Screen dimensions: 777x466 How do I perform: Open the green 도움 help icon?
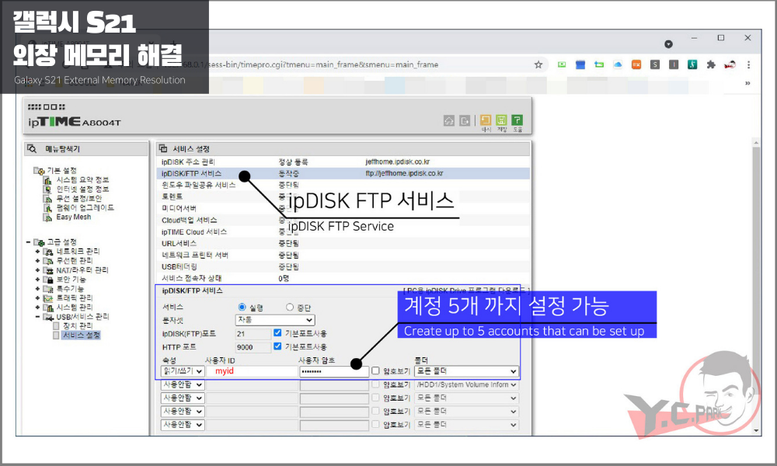click(517, 120)
